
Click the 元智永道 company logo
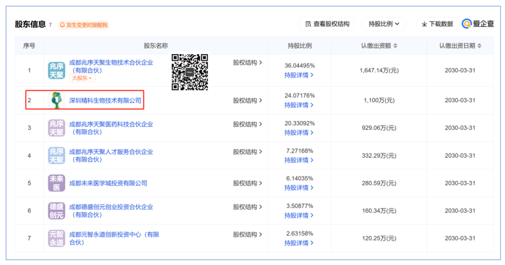57,238
